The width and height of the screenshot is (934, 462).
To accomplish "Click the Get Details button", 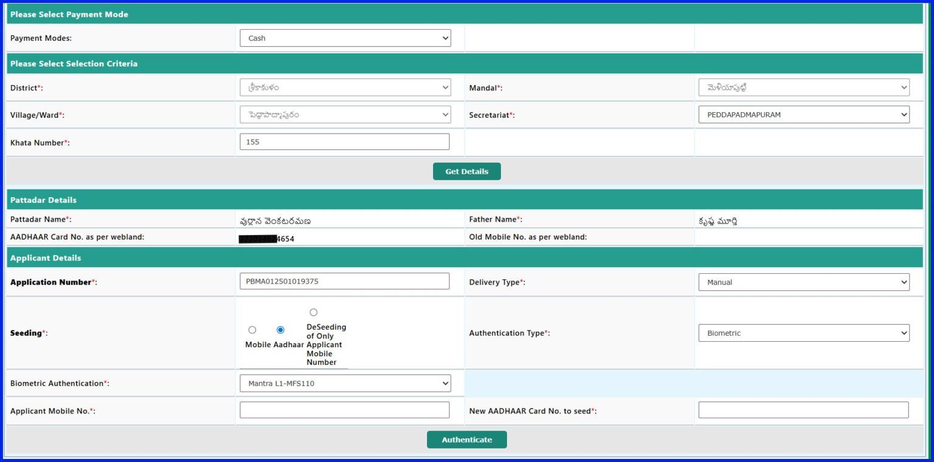I will [x=466, y=171].
